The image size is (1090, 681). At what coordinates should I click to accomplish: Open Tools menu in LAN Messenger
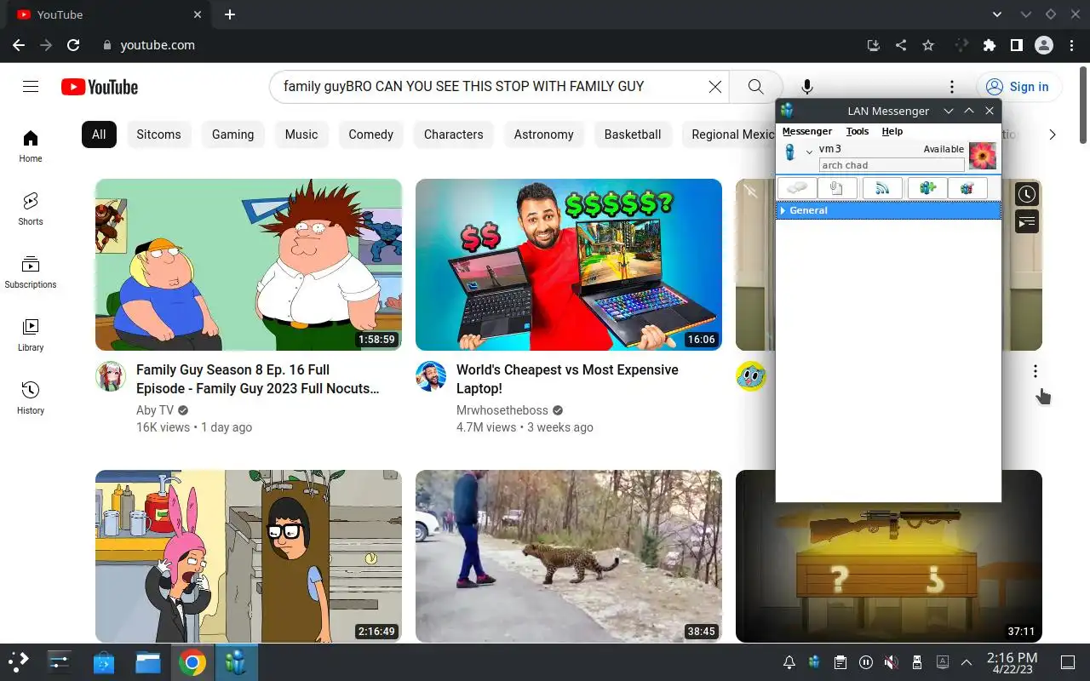[x=858, y=131]
